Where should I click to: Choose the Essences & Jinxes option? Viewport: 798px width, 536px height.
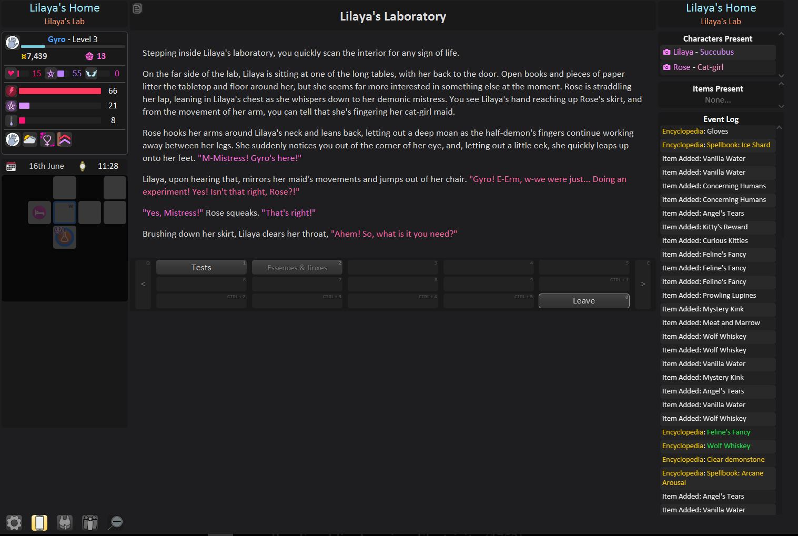coord(297,267)
